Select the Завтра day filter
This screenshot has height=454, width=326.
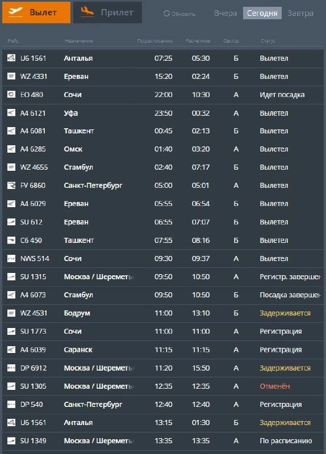(300, 13)
